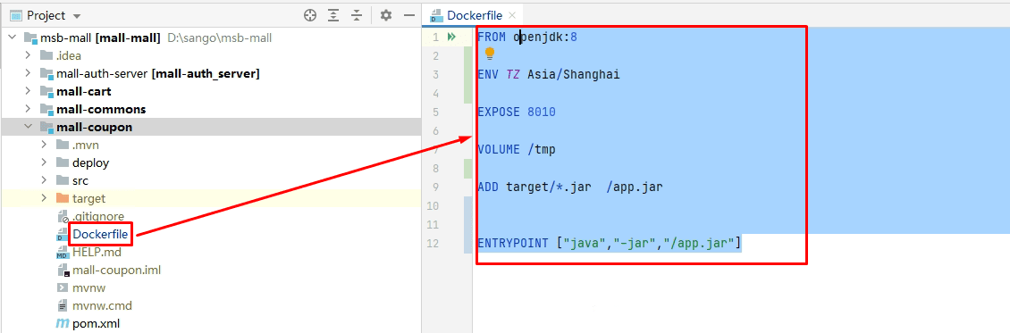The height and width of the screenshot is (333, 1010).
Task: Click the .gitignore file icon
Action: point(63,217)
